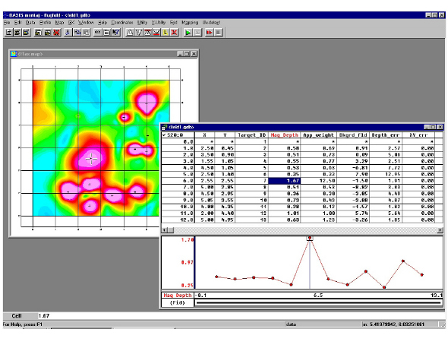Select the Target_ID column header
Screen dimensions: 448x348
(x=251, y=135)
